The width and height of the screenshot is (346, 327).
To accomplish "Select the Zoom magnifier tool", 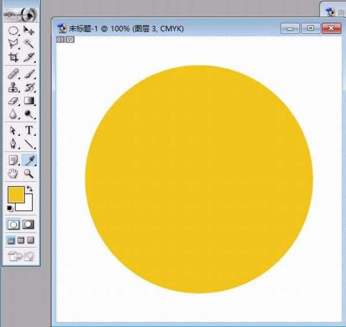I will tap(28, 173).
